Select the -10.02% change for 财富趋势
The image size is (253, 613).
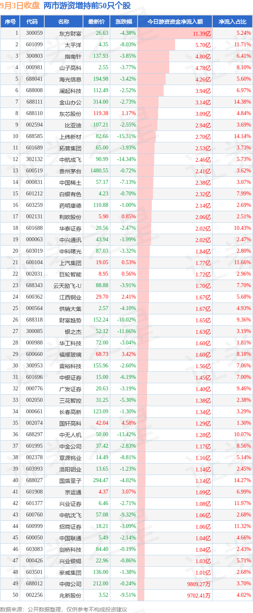[x=127, y=320]
